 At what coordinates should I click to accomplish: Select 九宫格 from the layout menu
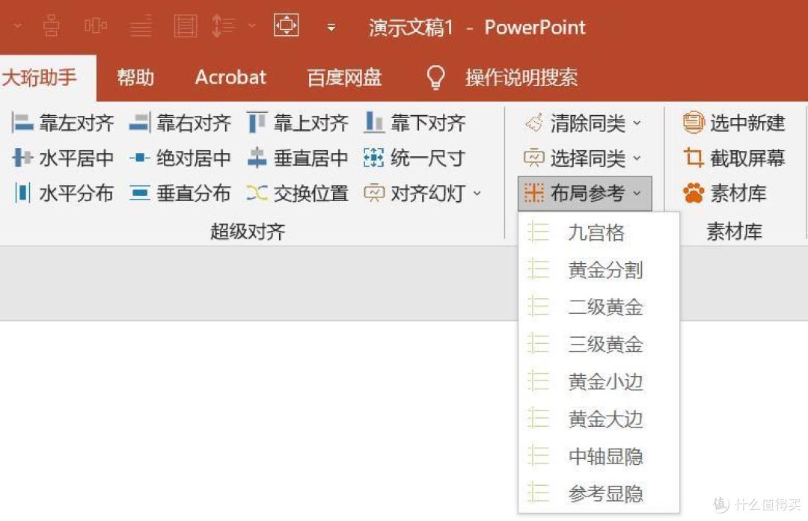click(x=599, y=232)
